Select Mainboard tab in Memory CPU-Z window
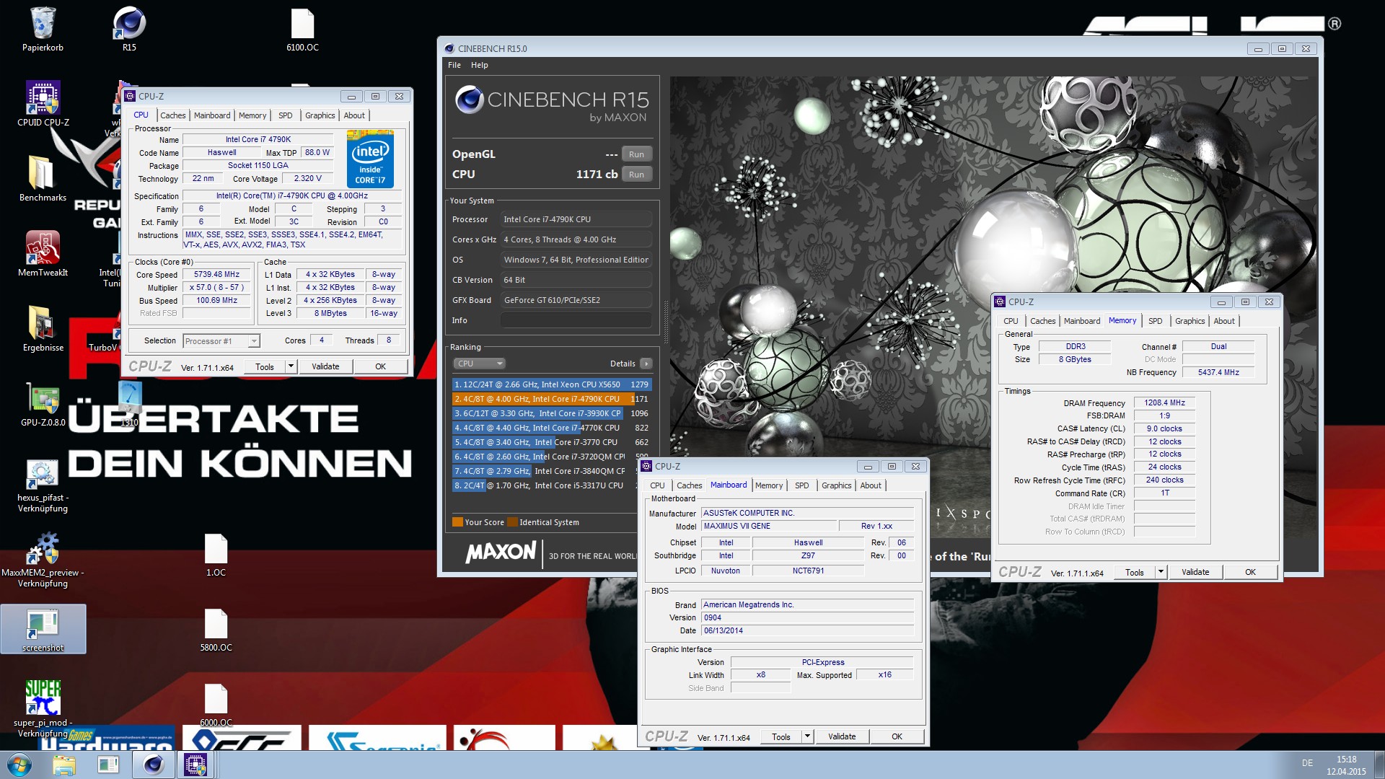 click(x=1082, y=321)
